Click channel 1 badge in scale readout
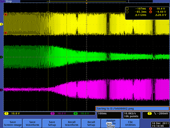 (6, 113)
